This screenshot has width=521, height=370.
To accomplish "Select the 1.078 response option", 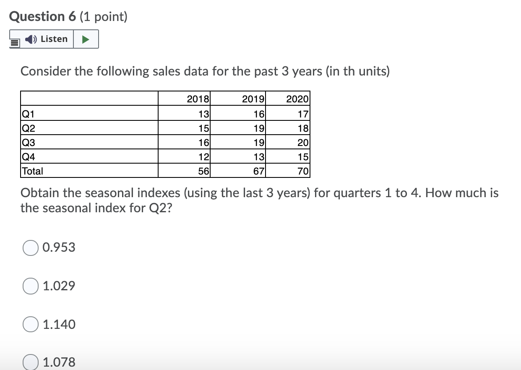I will pyautogui.click(x=30, y=361).
